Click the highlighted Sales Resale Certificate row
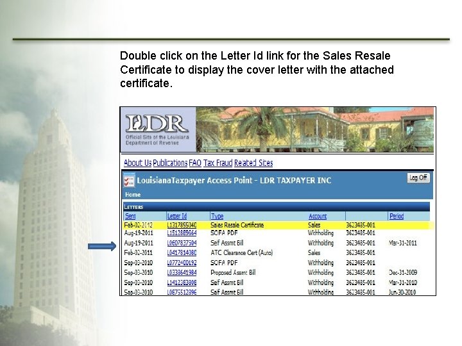This screenshot has width=462, height=346. coord(278,226)
